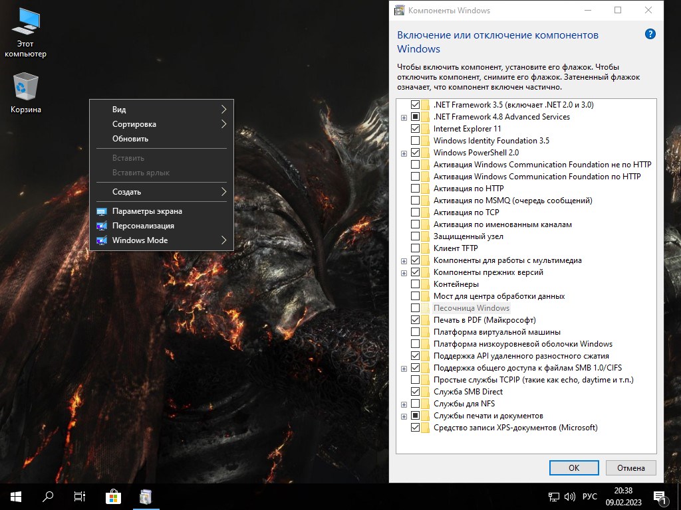Uncheck Internet Explorer 11
Screen dimensions: 681x510
point(416,128)
